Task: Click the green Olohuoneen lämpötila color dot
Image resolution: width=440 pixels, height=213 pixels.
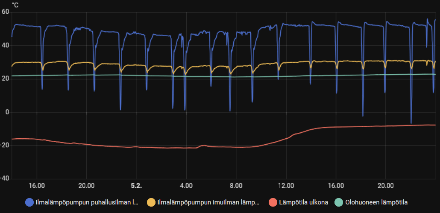Action: [x=339, y=202]
